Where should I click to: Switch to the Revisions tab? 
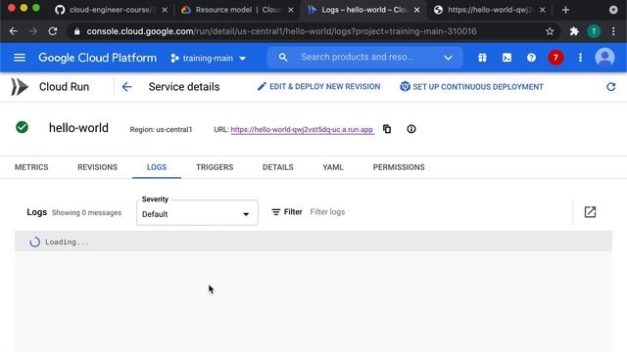pyautogui.click(x=98, y=167)
